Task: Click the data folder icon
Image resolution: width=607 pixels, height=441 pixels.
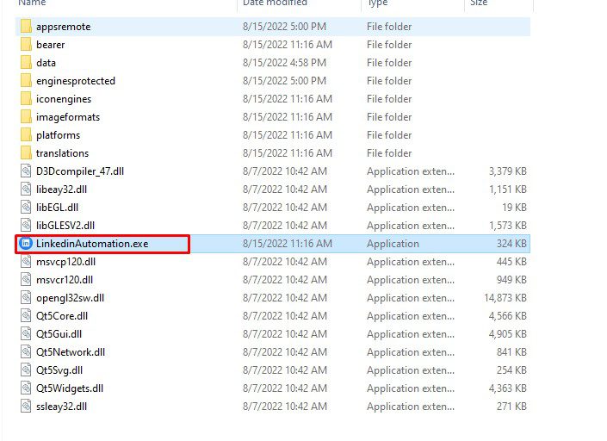Action: coord(26,63)
